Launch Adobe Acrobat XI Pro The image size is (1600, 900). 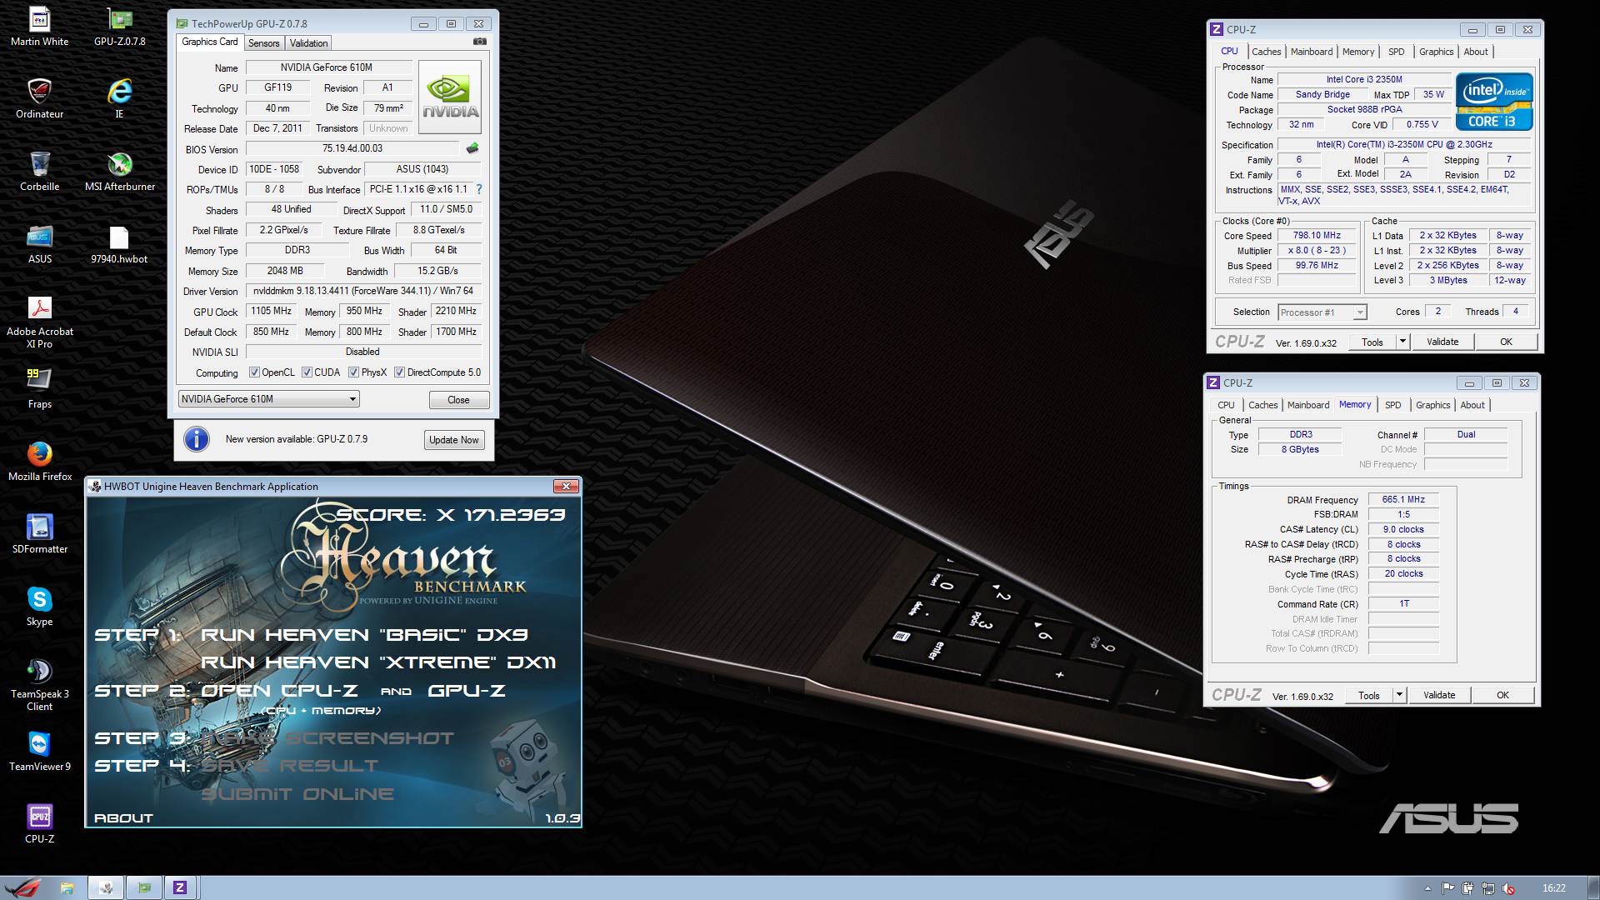tap(39, 322)
